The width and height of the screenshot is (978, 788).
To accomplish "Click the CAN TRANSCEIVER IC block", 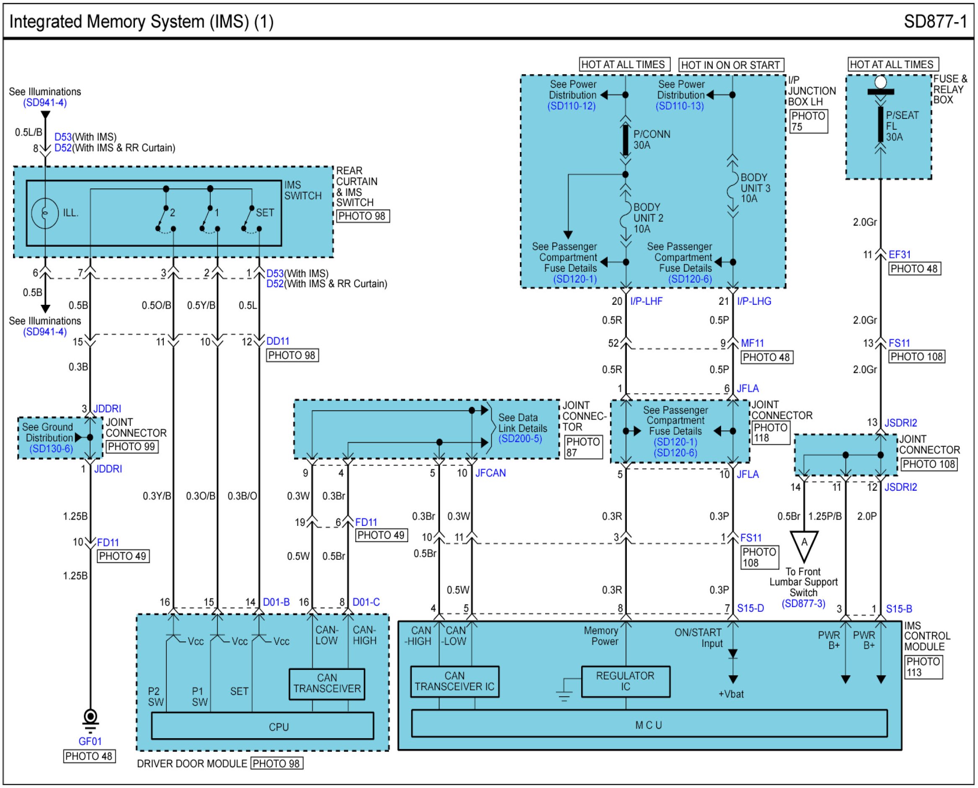I will pyautogui.click(x=454, y=682).
